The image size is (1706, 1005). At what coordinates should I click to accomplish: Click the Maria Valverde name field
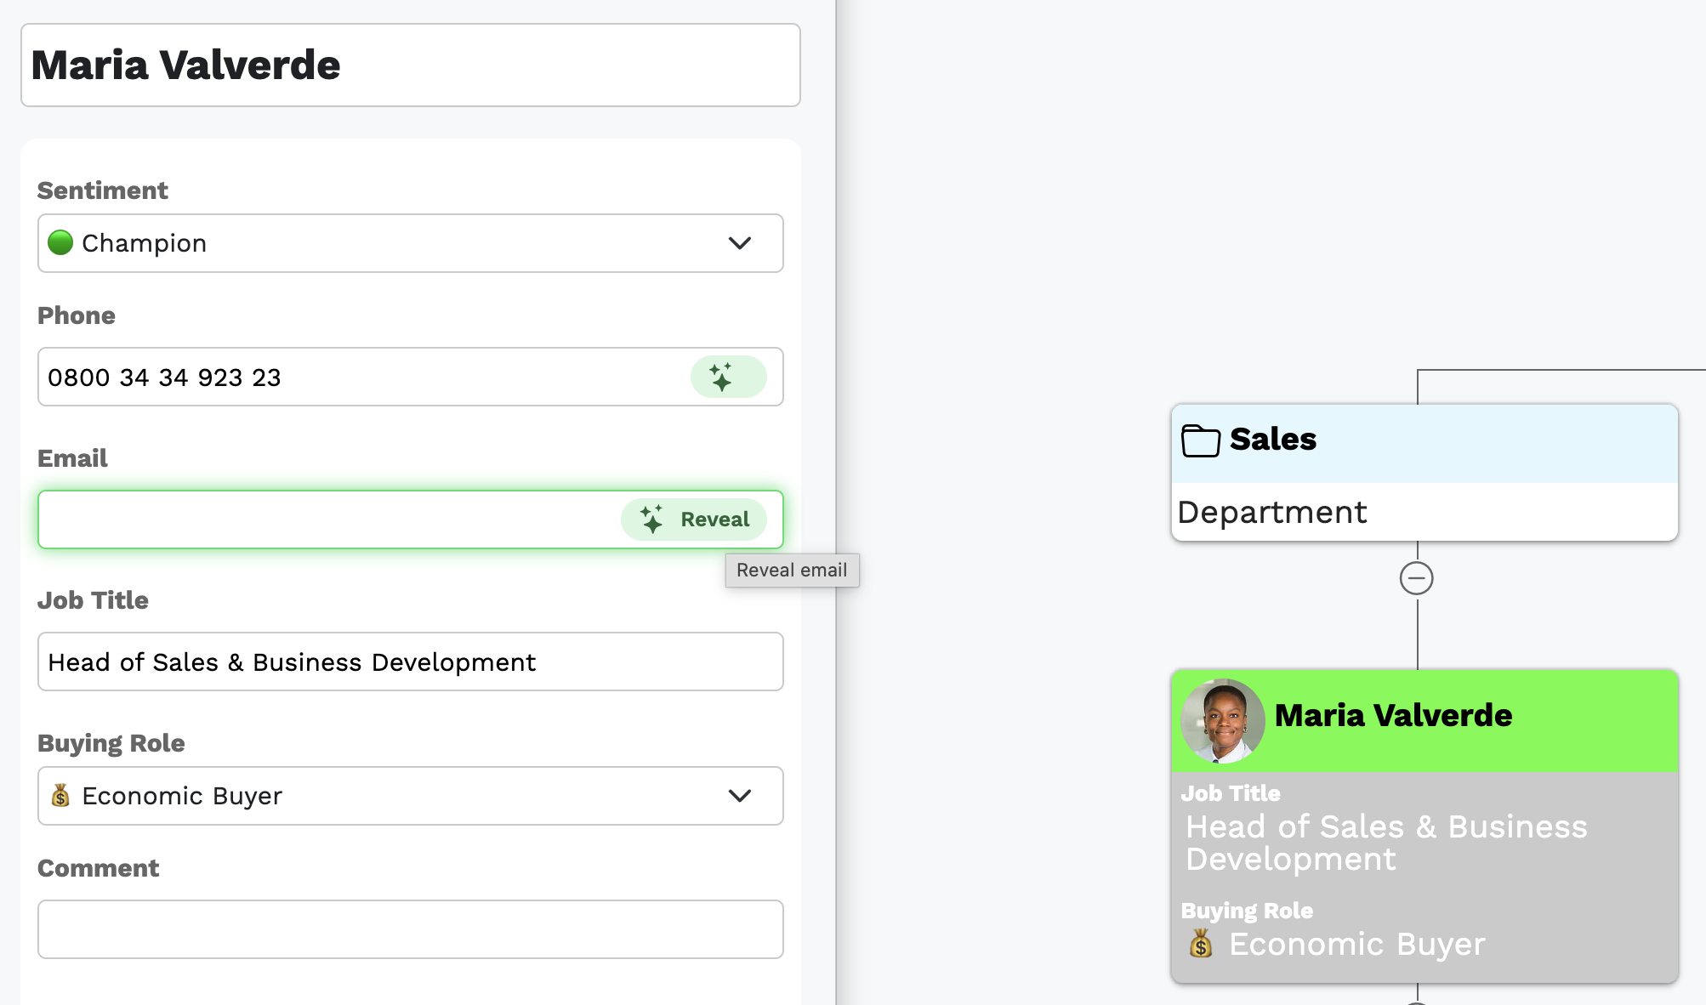tap(410, 65)
